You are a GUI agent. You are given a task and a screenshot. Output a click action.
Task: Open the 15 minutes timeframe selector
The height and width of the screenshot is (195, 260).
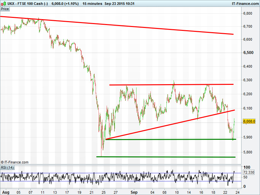tap(92, 4)
